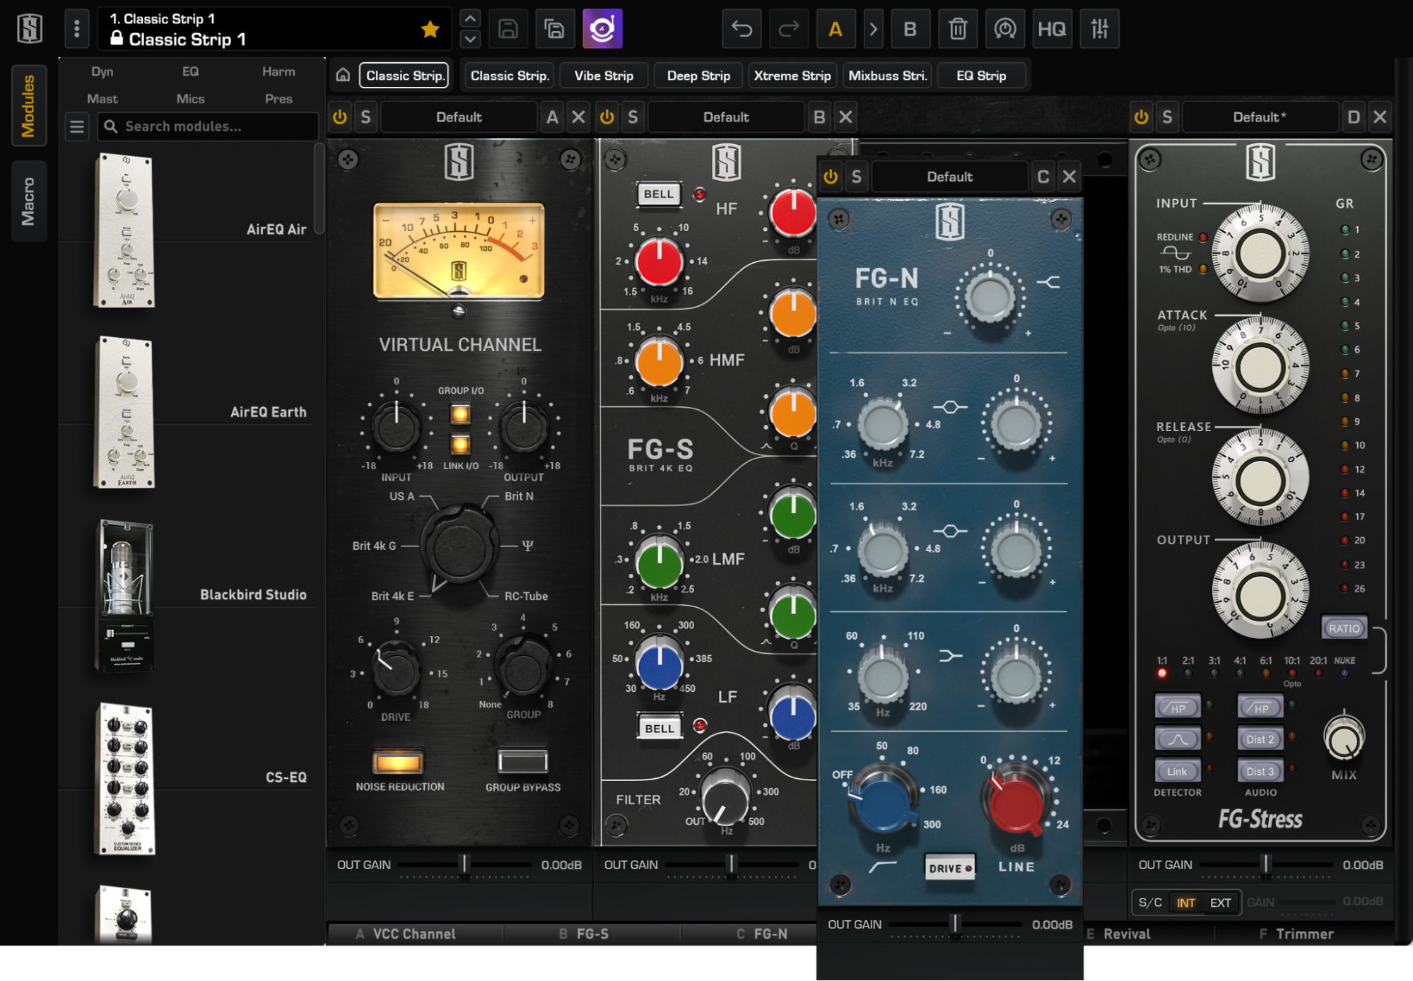Toggle the NOISE REDUCTION switch
This screenshot has height=981, width=1413.
[x=398, y=761]
